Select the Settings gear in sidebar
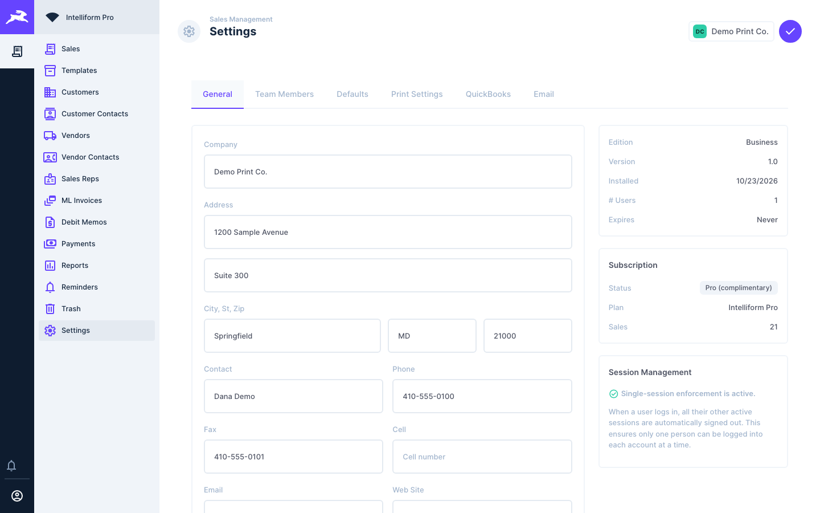Viewport: 820px width, 513px height. 50,331
